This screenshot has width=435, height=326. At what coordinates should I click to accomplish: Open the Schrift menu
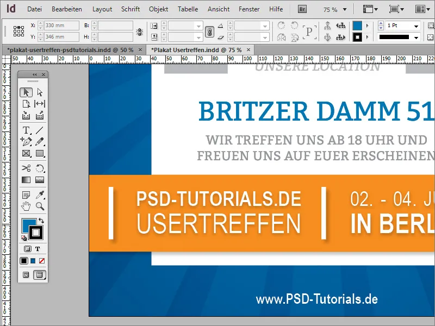click(130, 9)
